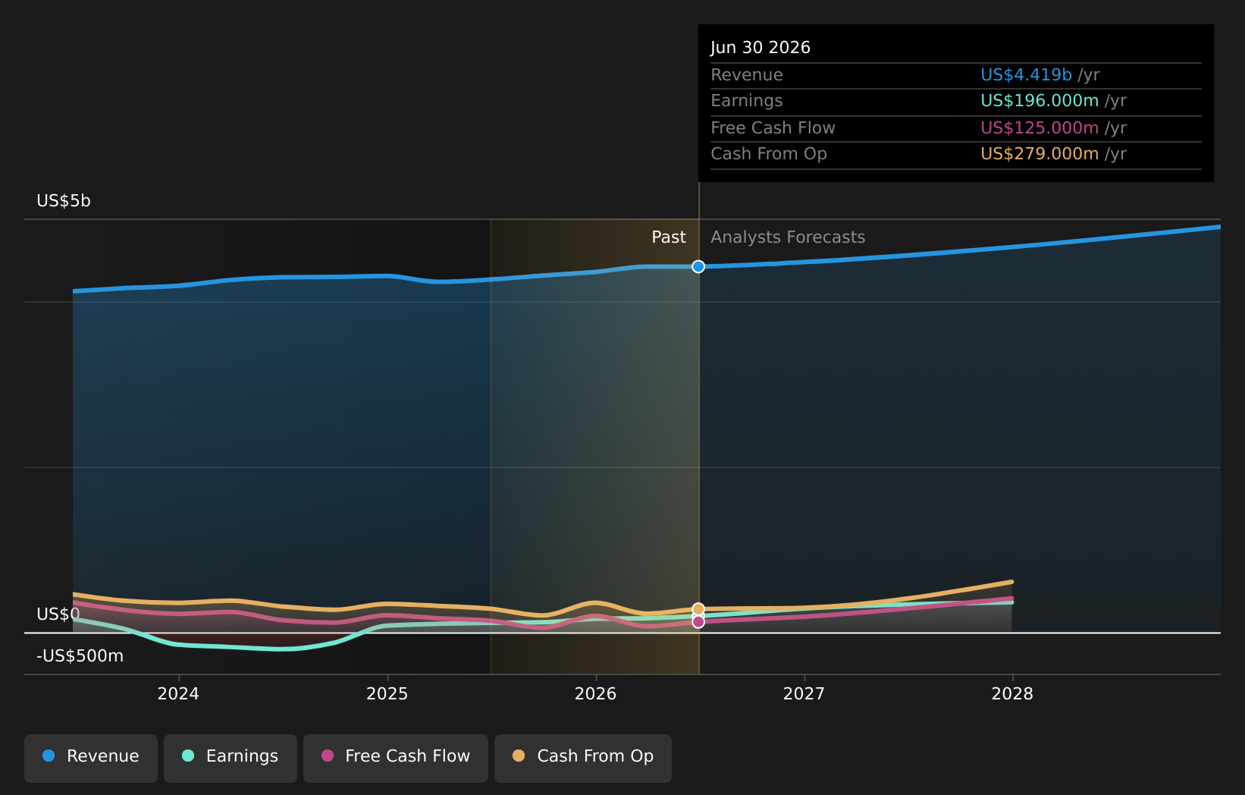1245x795 pixels.
Task: Toggle the Revenue legend button
Action: click(x=91, y=758)
